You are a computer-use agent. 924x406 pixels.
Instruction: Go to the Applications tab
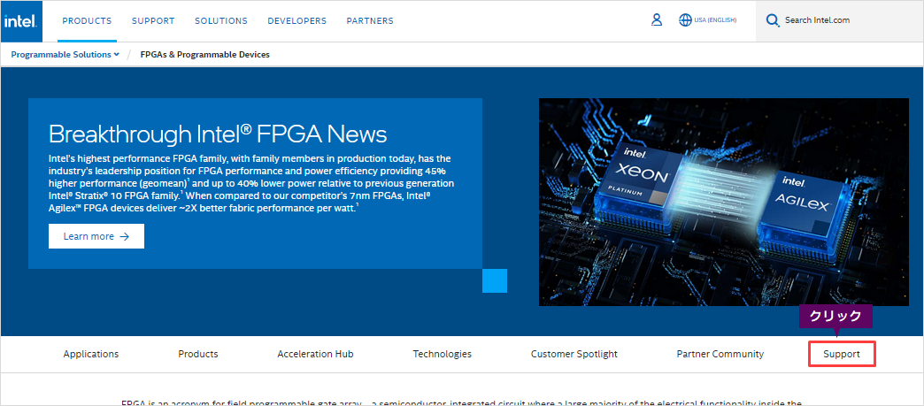91,354
